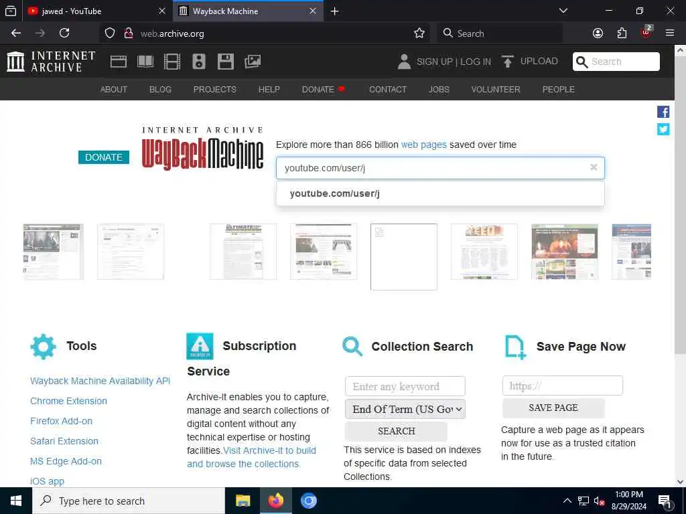Open the JOBS menu item
Viewport: 686px width, 514px height.
coord(439,89)
